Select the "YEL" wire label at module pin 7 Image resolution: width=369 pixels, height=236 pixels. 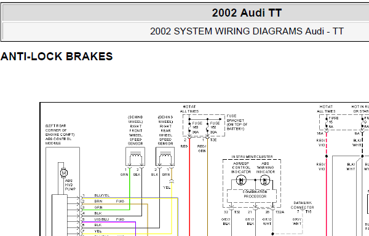click(98, 231)
